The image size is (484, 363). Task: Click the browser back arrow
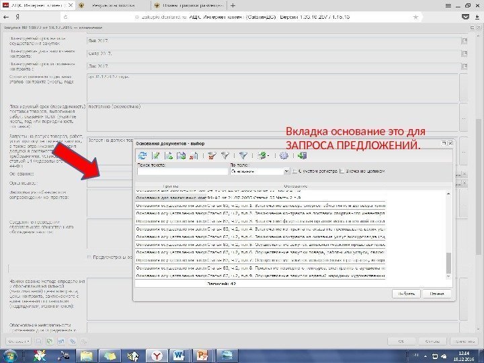[x=6, y=17]
